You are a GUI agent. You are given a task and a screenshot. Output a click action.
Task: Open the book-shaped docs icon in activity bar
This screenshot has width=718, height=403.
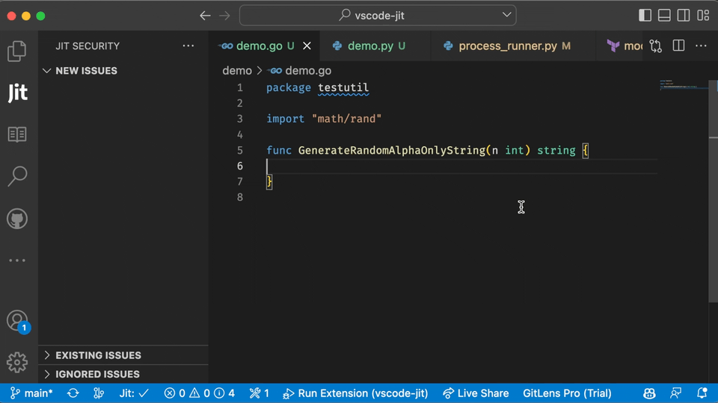[17, 134]
